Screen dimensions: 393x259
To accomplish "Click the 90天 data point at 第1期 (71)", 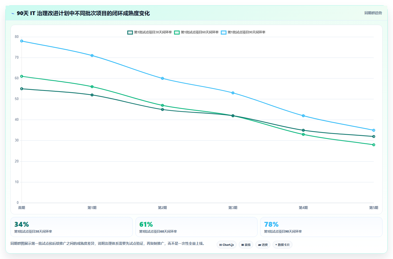I will pos(92,56).
